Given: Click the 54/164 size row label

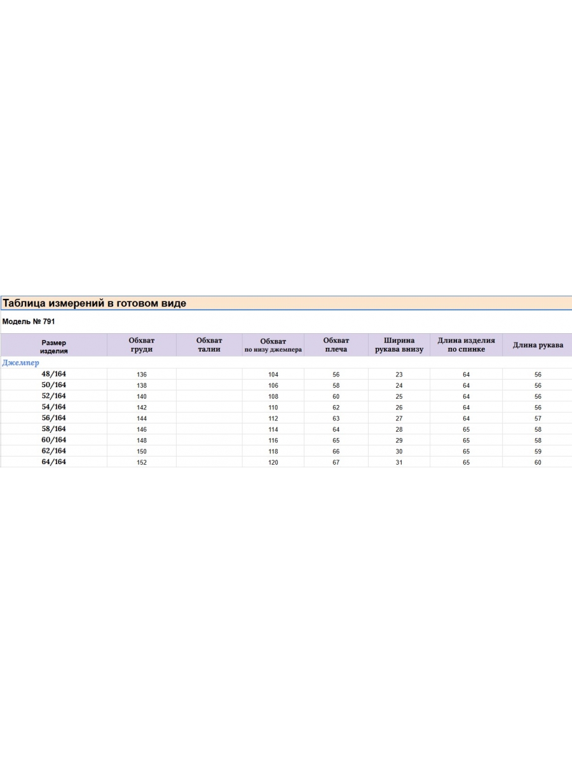Looking at the screenshot, I should pos(53,407).
